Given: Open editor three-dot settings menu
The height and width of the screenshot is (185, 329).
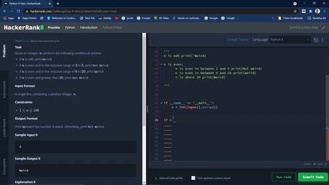Looking at the screenshot, I should click(x=323, y=40).
